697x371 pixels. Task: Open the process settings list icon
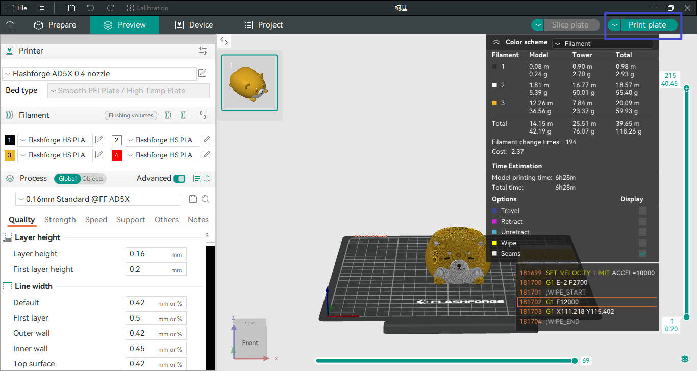tap(197, 179)
